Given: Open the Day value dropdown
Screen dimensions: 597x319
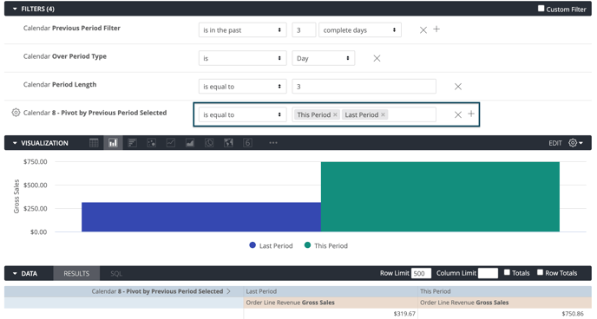Looking at the screenshot, I should click(x=324, y=58).
